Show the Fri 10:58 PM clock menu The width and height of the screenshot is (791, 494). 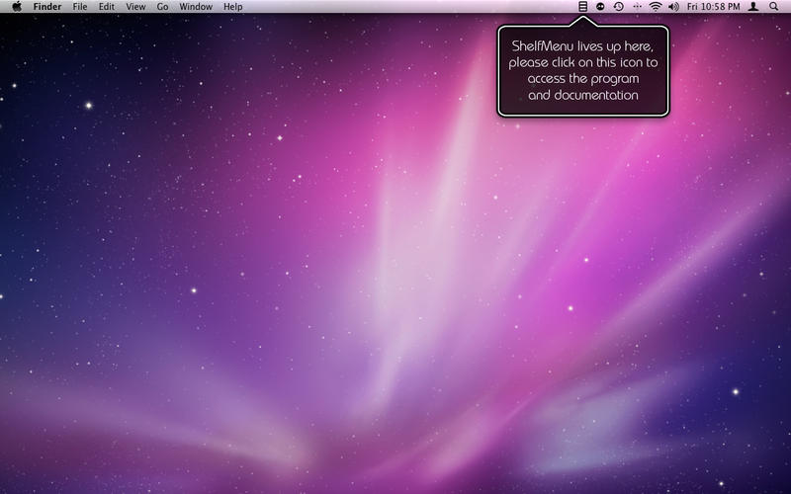tap(713, 7)
